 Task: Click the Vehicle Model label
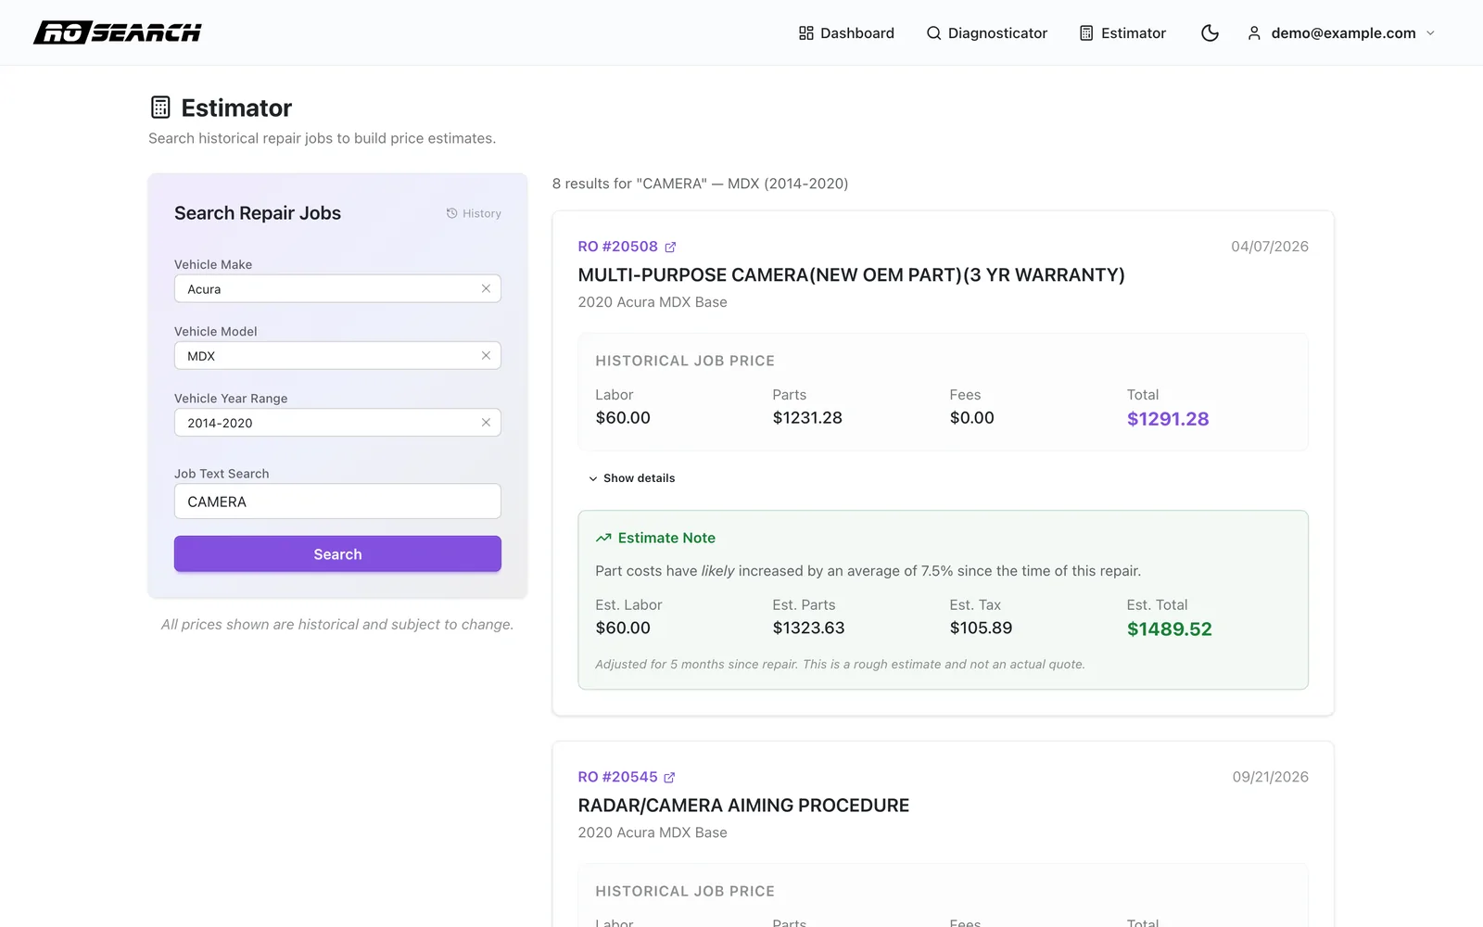tap(216, 331)
